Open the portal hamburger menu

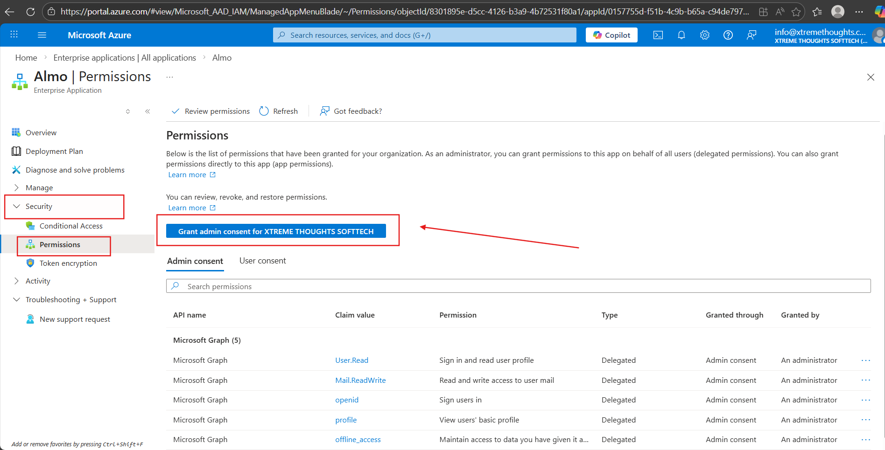(x=42, y=35)
